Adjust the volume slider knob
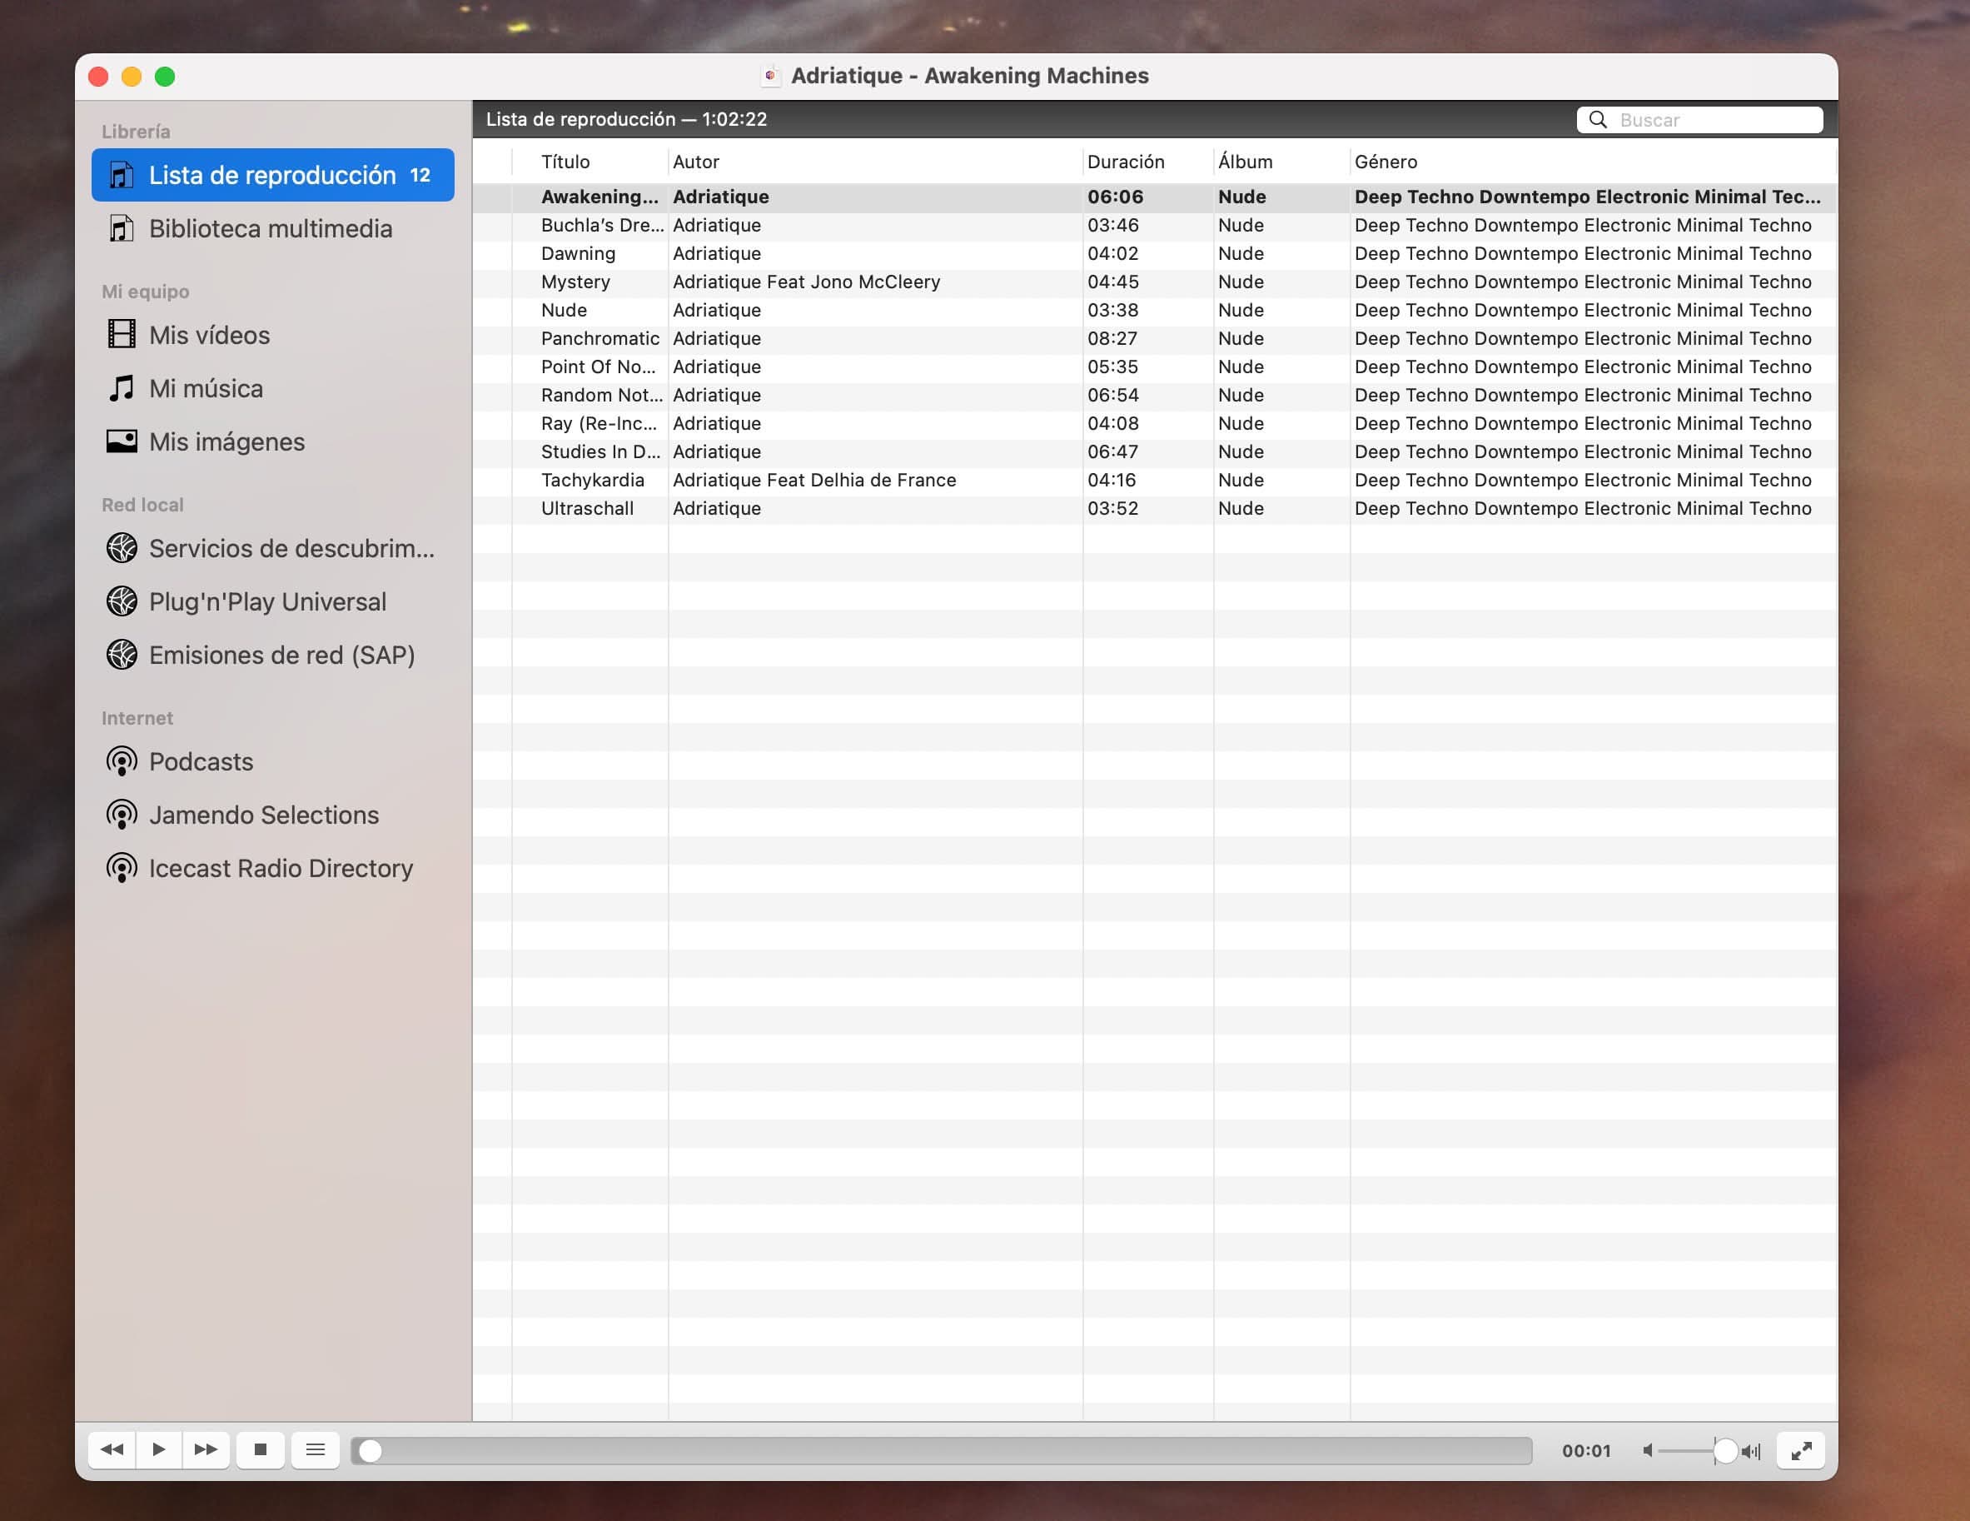 (x=1724, y=1451)
